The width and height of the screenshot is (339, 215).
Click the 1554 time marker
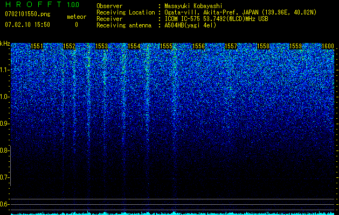pos(134,46)
